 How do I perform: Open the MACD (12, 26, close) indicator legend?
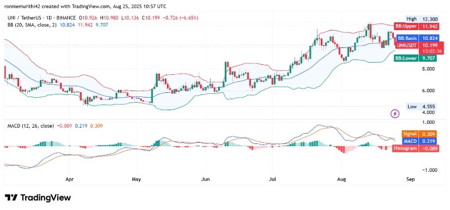(29, 125)
